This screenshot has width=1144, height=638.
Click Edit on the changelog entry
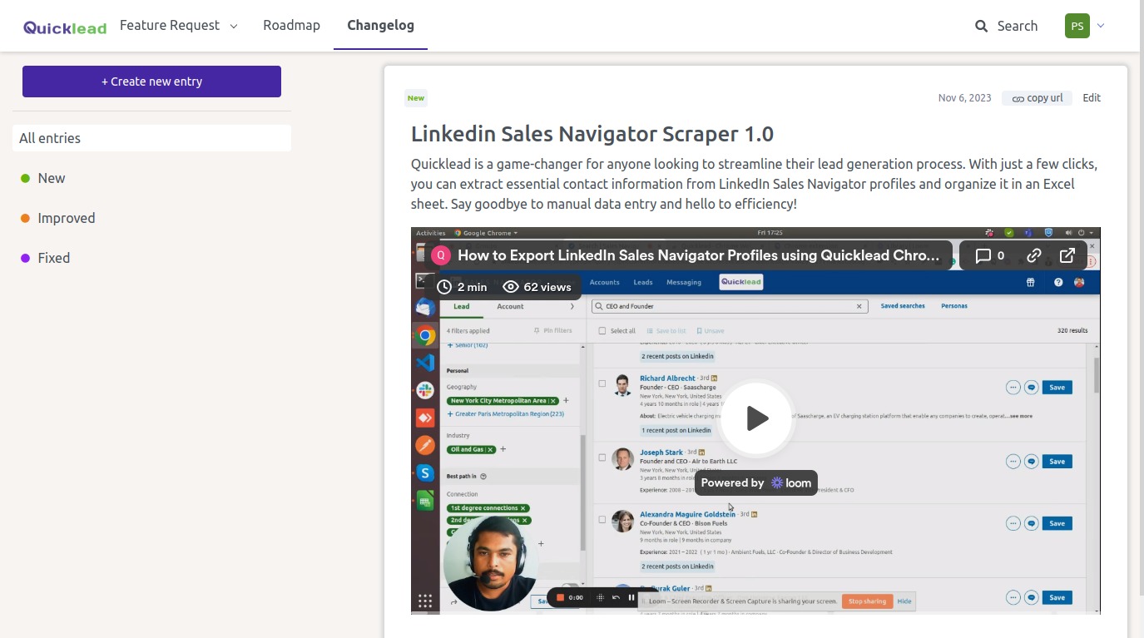click(1092, 98)
